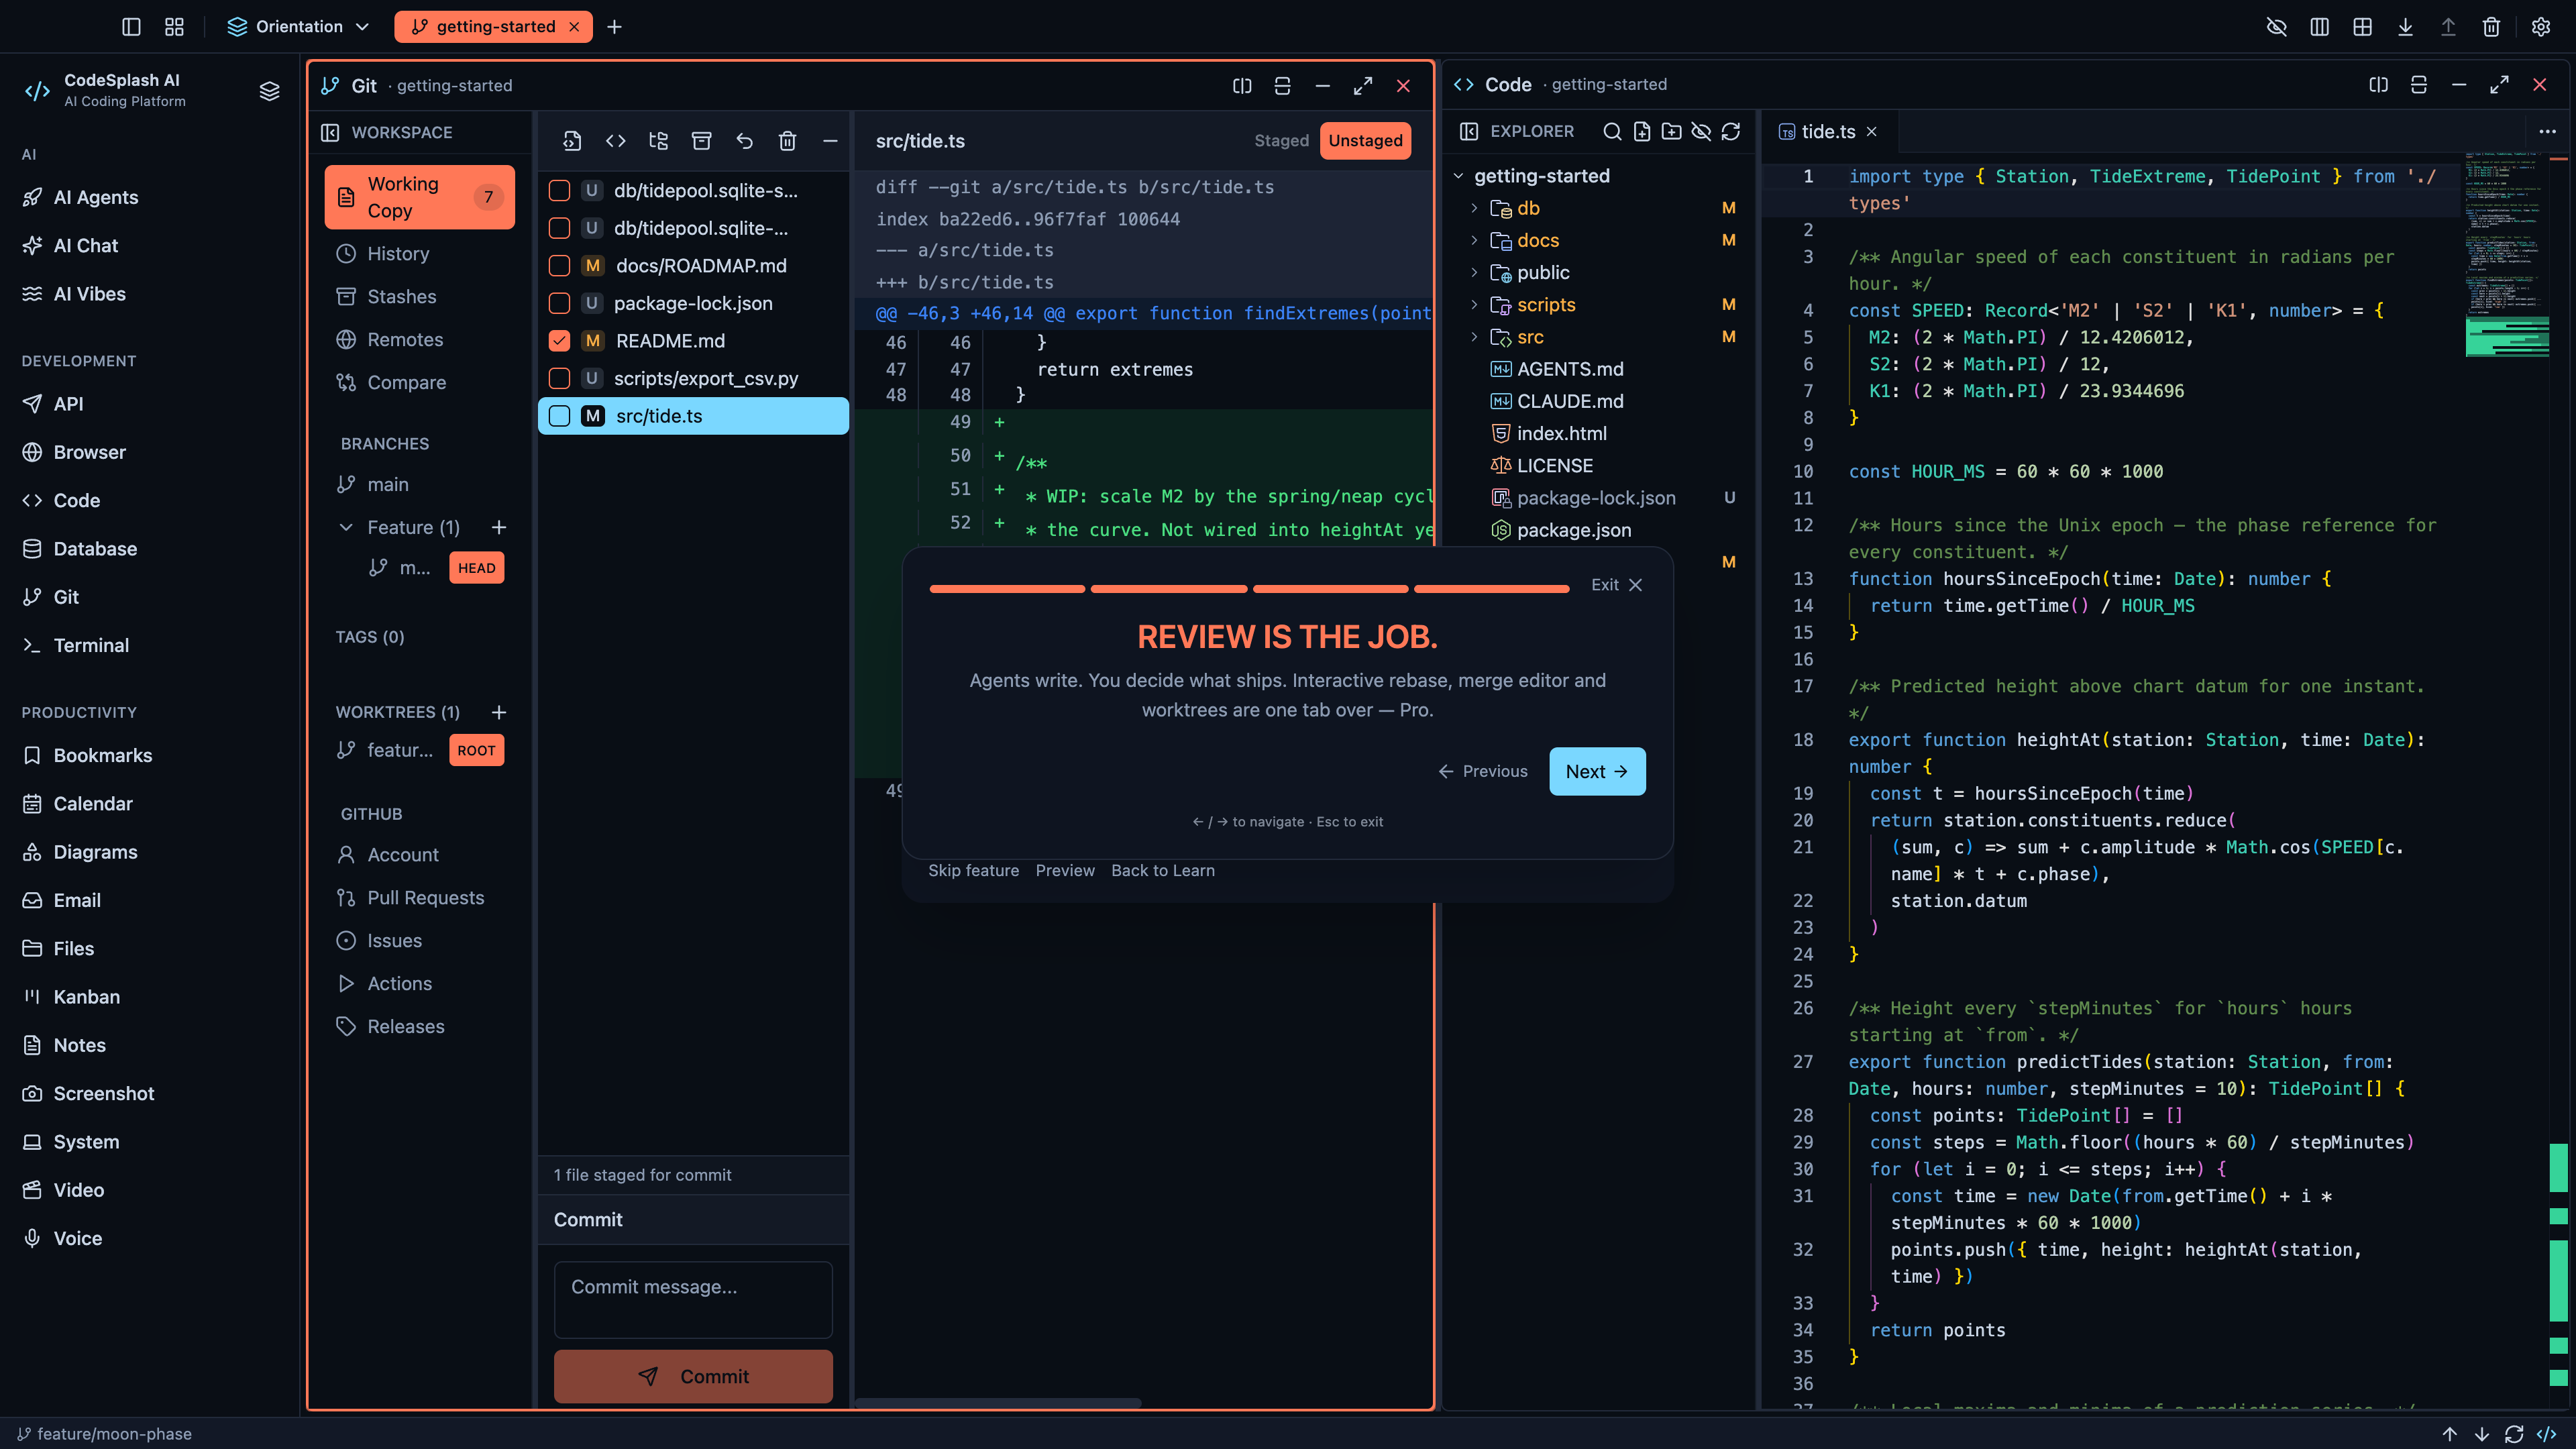Click the new file icon in Explorer
2576x1449 pixels.
(1642, 131)
